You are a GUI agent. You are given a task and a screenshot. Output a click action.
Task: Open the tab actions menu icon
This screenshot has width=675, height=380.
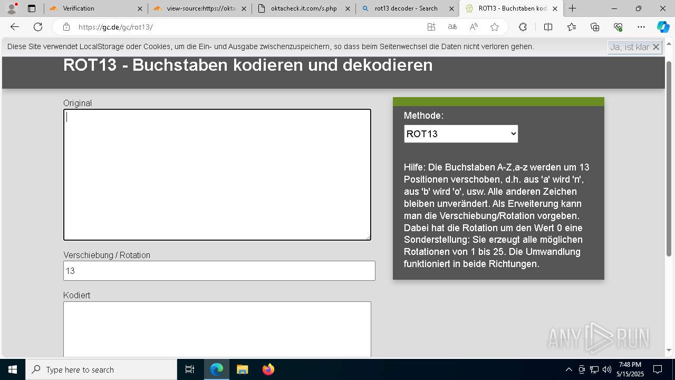point(32,8)
